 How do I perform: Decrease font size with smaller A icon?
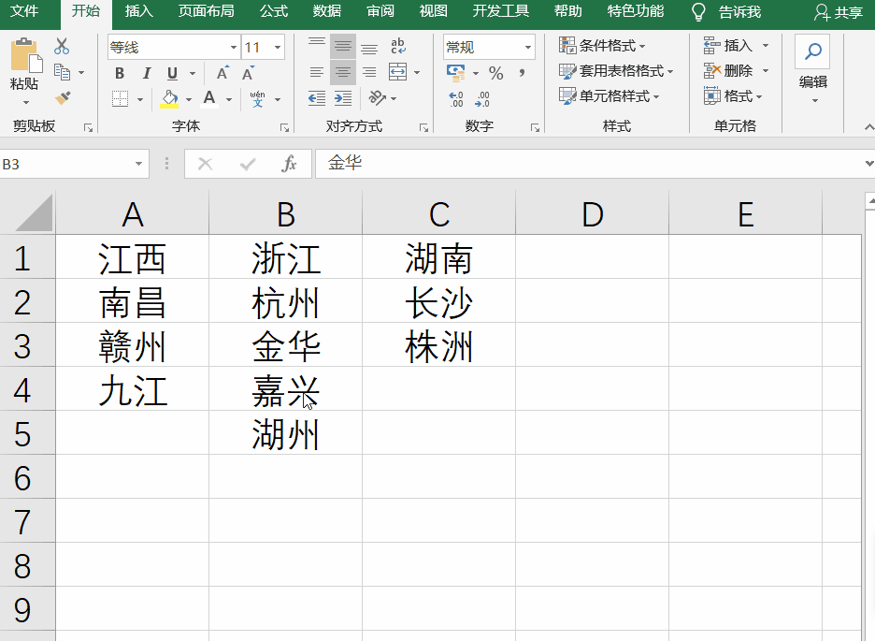point(248,73)
